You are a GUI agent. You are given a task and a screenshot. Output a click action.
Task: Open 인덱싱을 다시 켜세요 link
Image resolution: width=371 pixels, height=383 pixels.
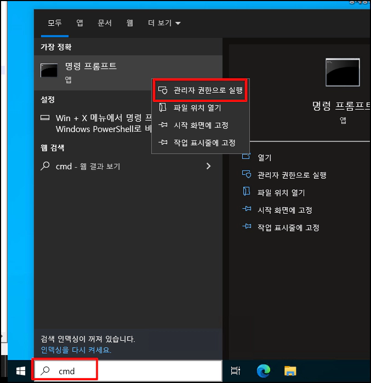[76, 350]
